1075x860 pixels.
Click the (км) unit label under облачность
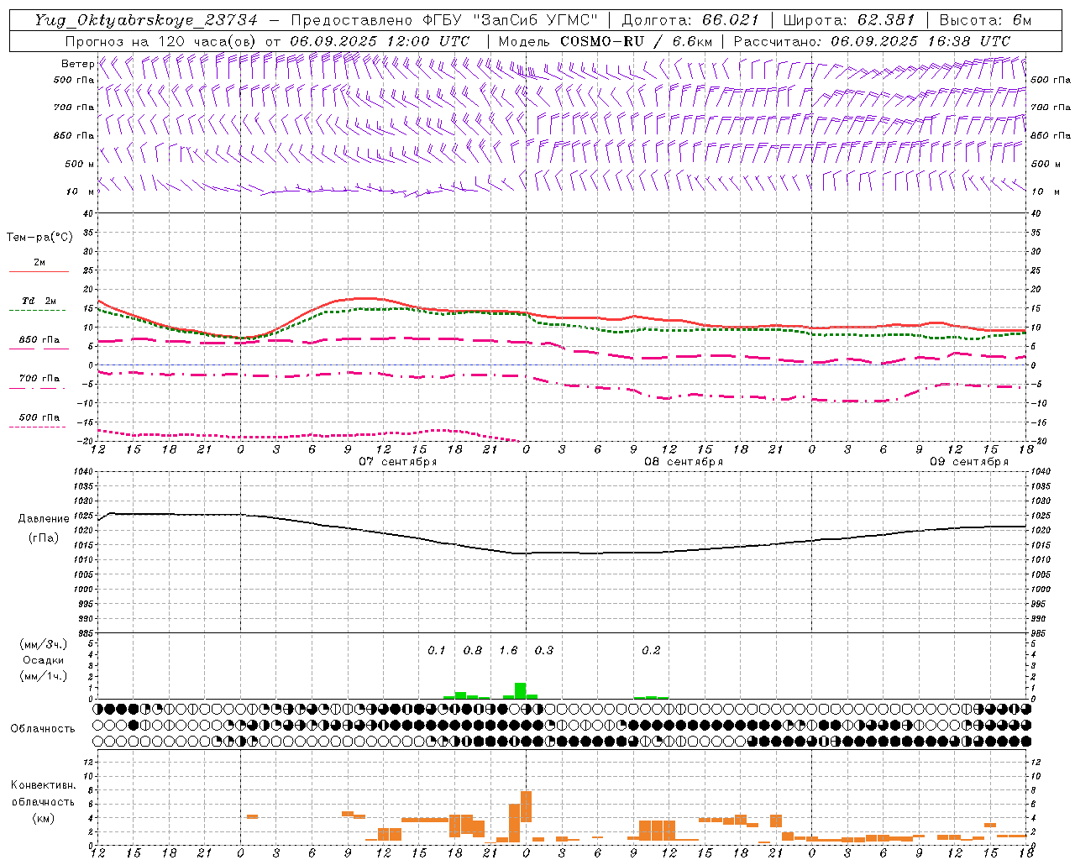(x=44, y=818)
